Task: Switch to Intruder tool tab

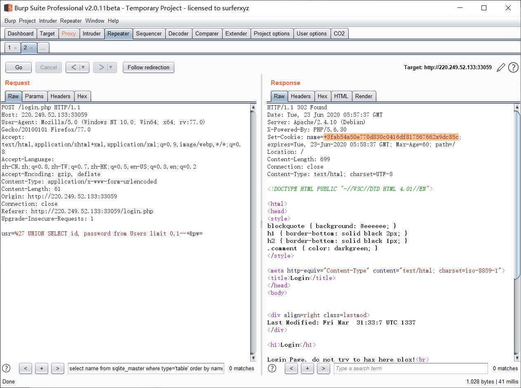Action: 92,33
